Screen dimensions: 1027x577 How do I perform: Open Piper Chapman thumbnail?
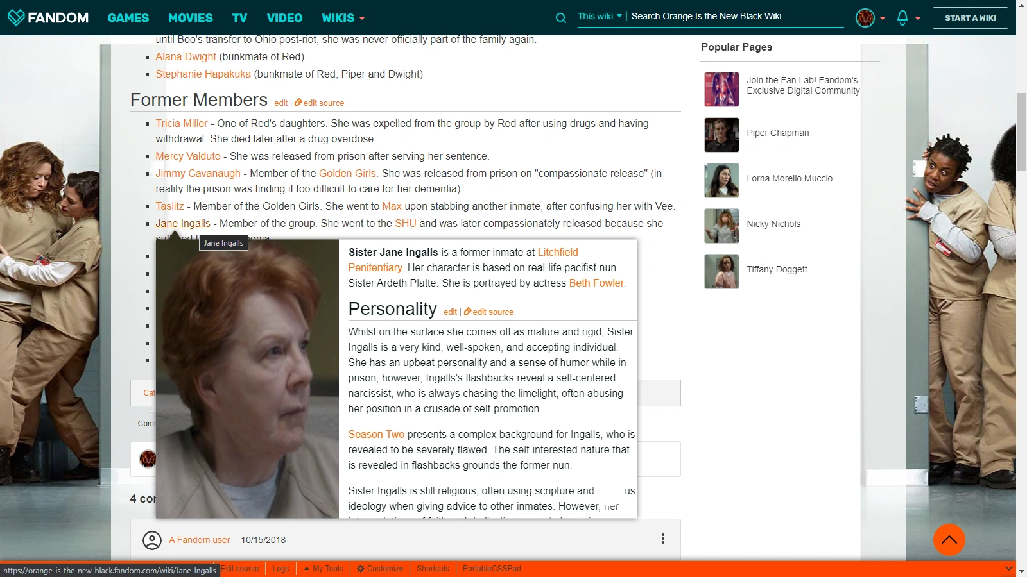coord(721,135)
